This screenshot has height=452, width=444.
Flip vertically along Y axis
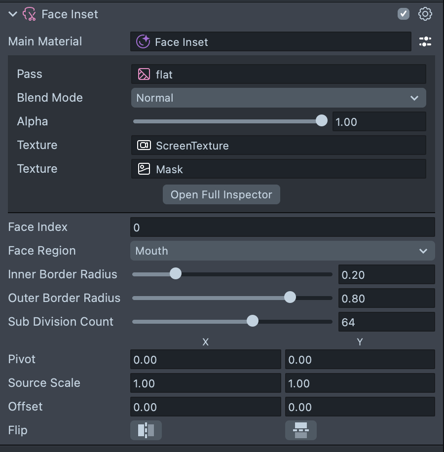[300, 430]
